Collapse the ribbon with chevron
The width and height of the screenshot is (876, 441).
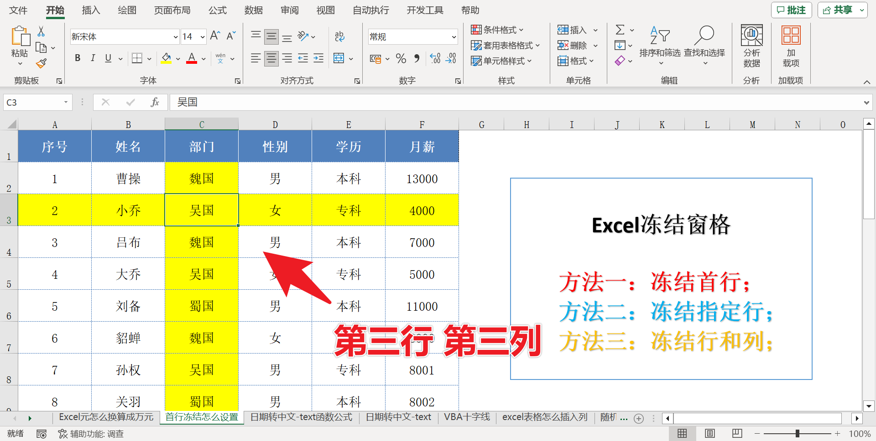point(867,82)
